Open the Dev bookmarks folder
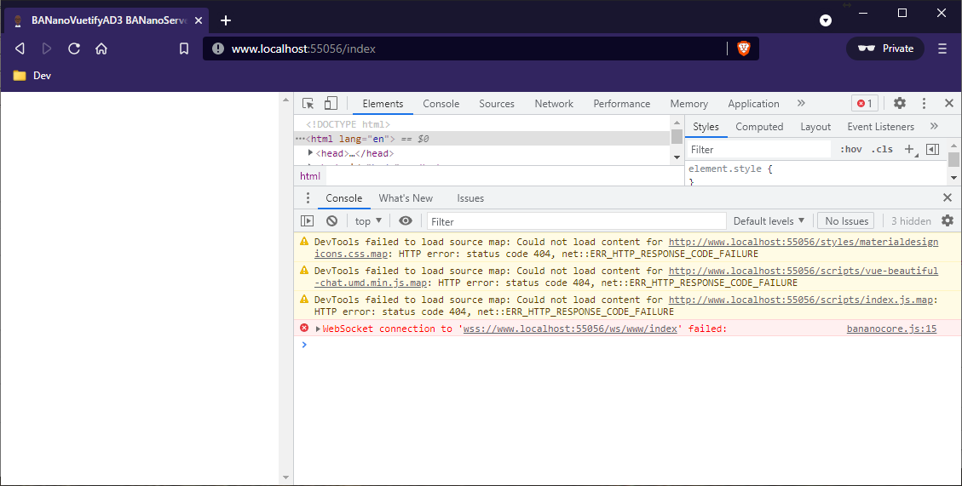The width and height of the screenshot is (962, 486). (32, 76)
